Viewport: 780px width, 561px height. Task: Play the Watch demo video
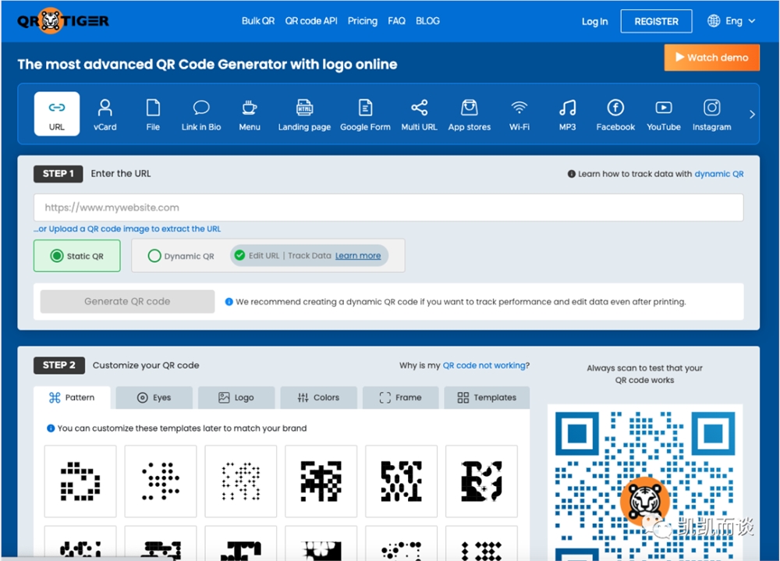coord(711,57)
